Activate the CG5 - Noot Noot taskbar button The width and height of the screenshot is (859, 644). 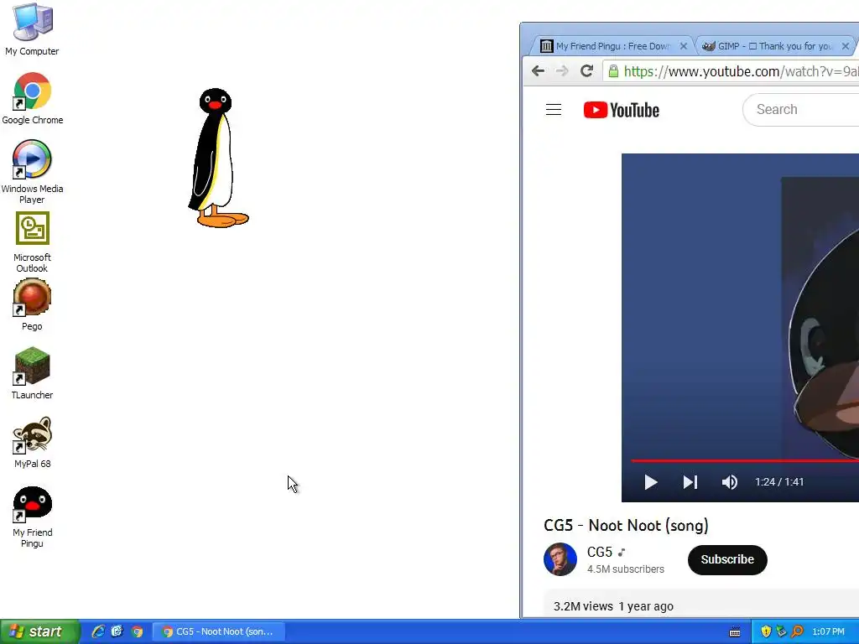219,631
